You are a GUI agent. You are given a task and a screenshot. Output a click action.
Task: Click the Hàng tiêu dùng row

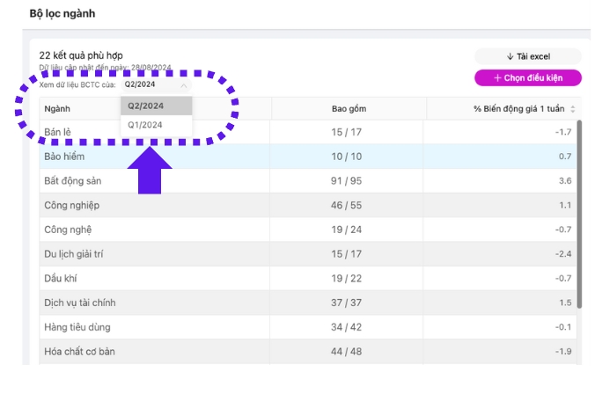click(x=77, y=327)
